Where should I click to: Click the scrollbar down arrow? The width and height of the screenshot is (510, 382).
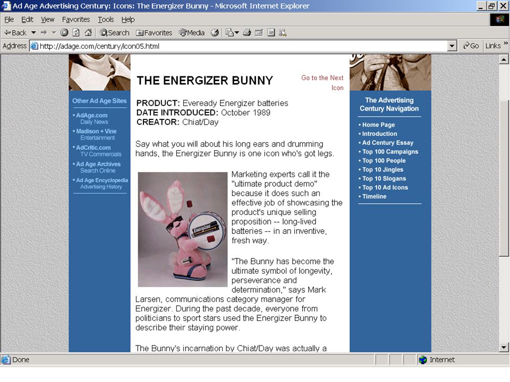point(504,347)
